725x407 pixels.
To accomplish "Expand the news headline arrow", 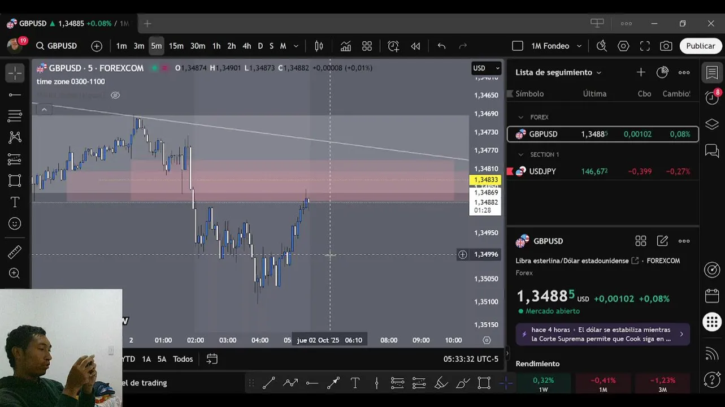I will 681,334.
